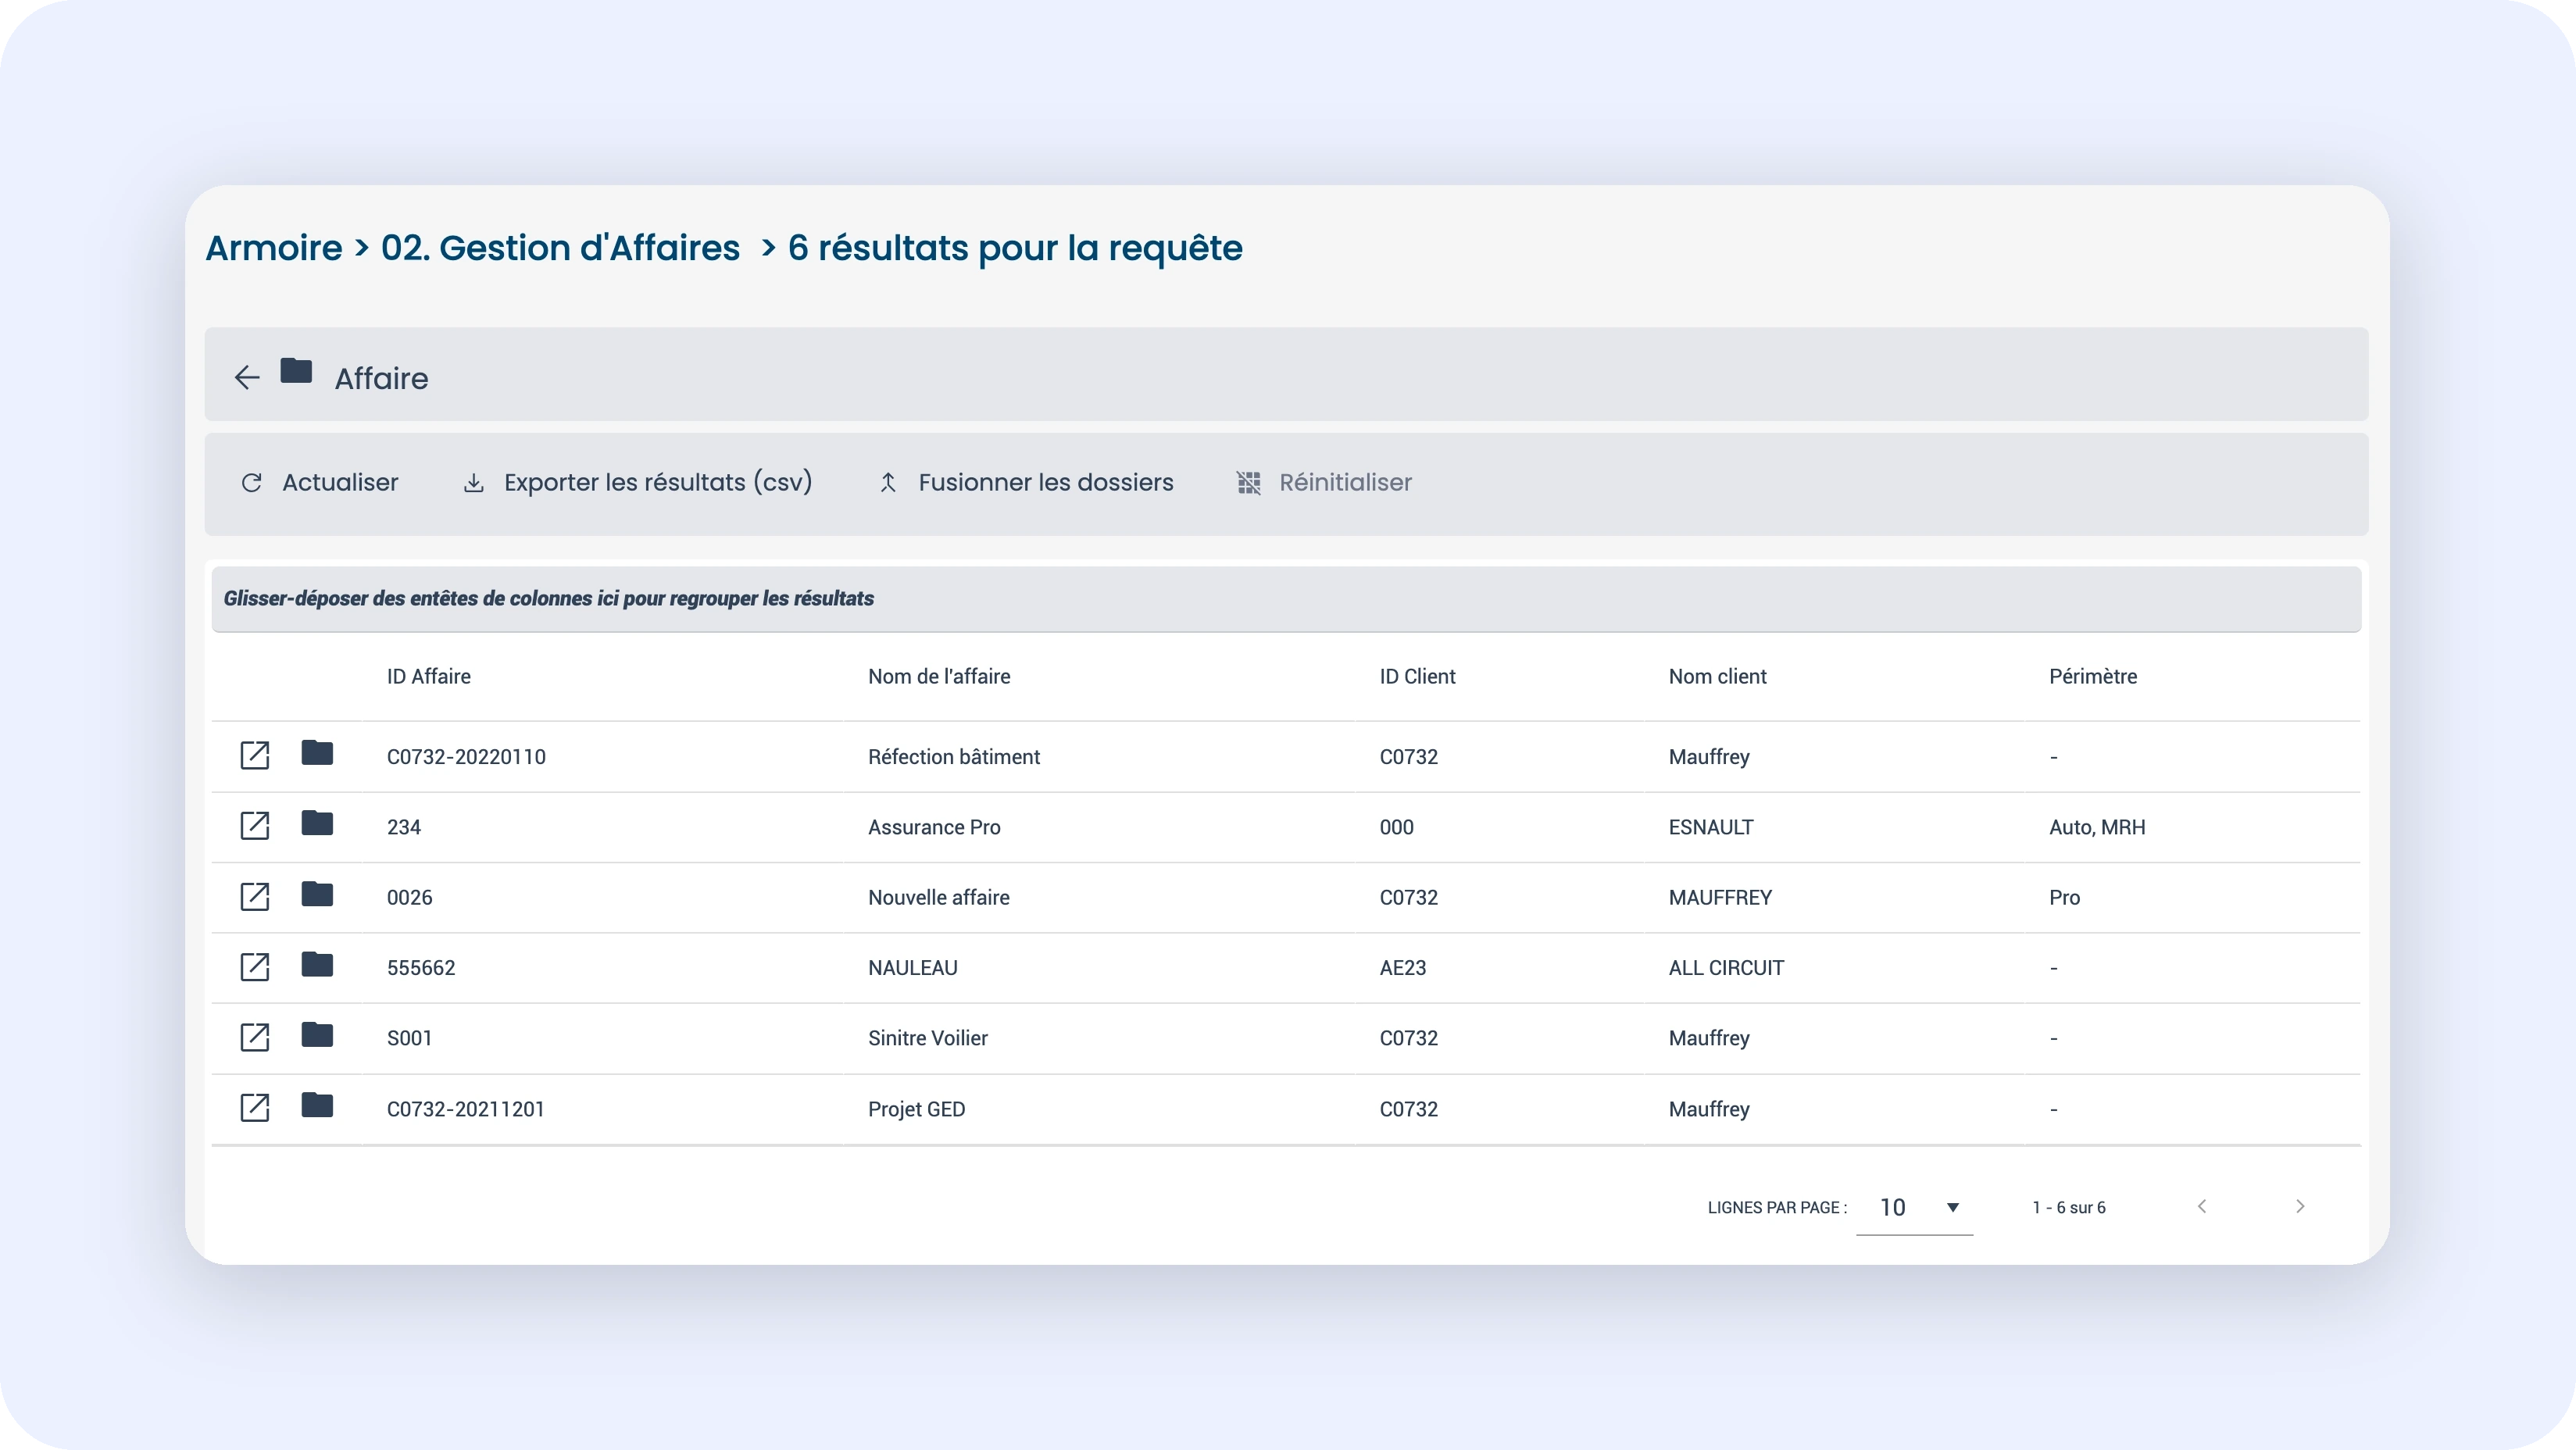This screenshot has width=2576, height=1450.
Task: Select the 555662 ID Affaire cell
Action: coord(421,968)
